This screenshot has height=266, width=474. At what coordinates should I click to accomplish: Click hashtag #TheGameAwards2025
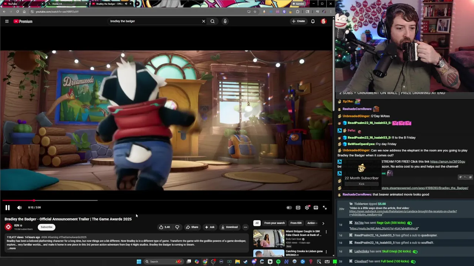coord(72,237)
